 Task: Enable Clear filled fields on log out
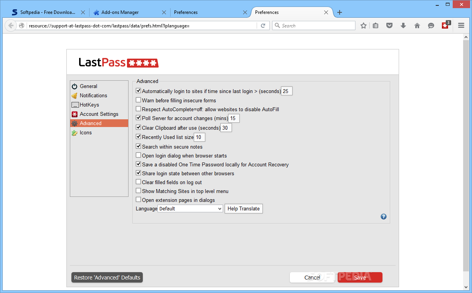pos(139,182)
